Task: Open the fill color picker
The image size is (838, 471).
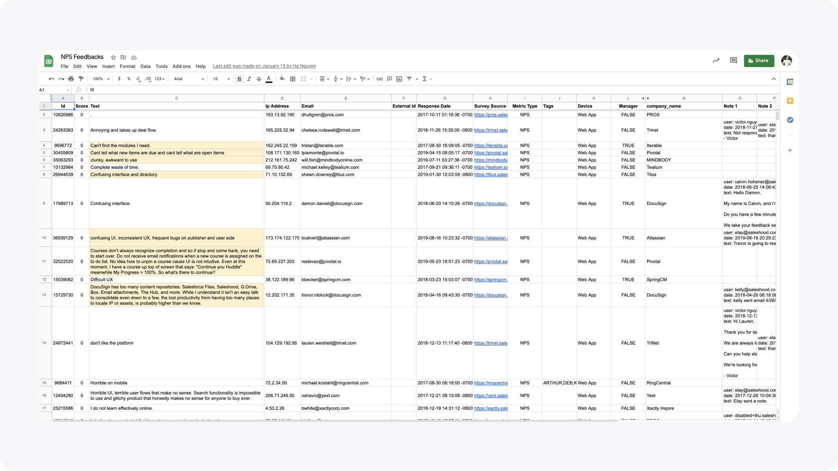Action: coord(282,79)
